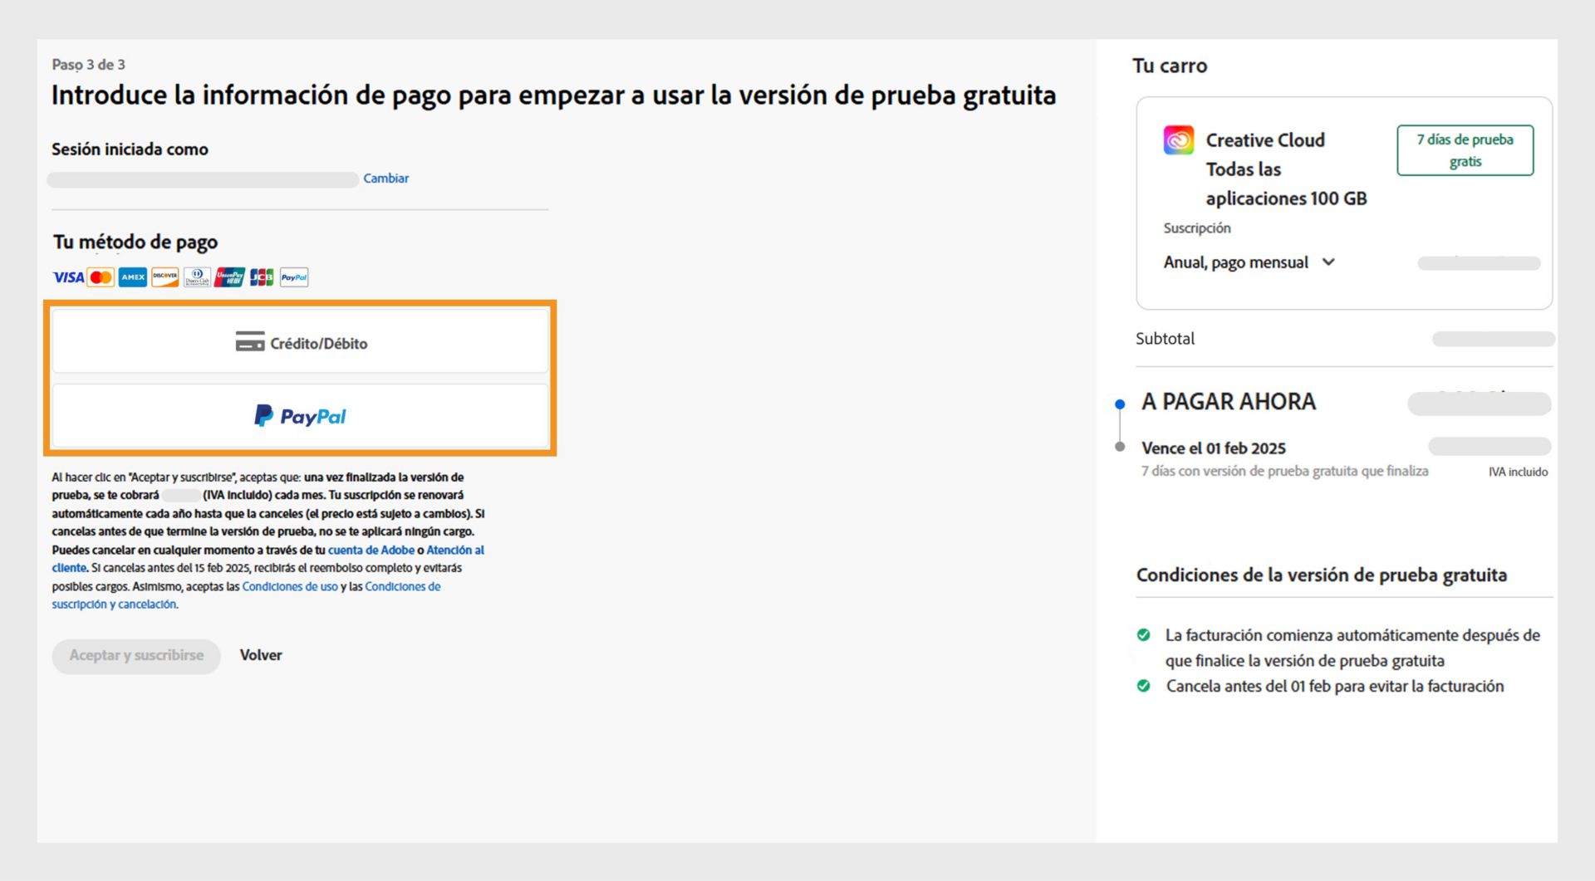
Task: Click Aceptar y suscribirse button
Action: (136, 656)
